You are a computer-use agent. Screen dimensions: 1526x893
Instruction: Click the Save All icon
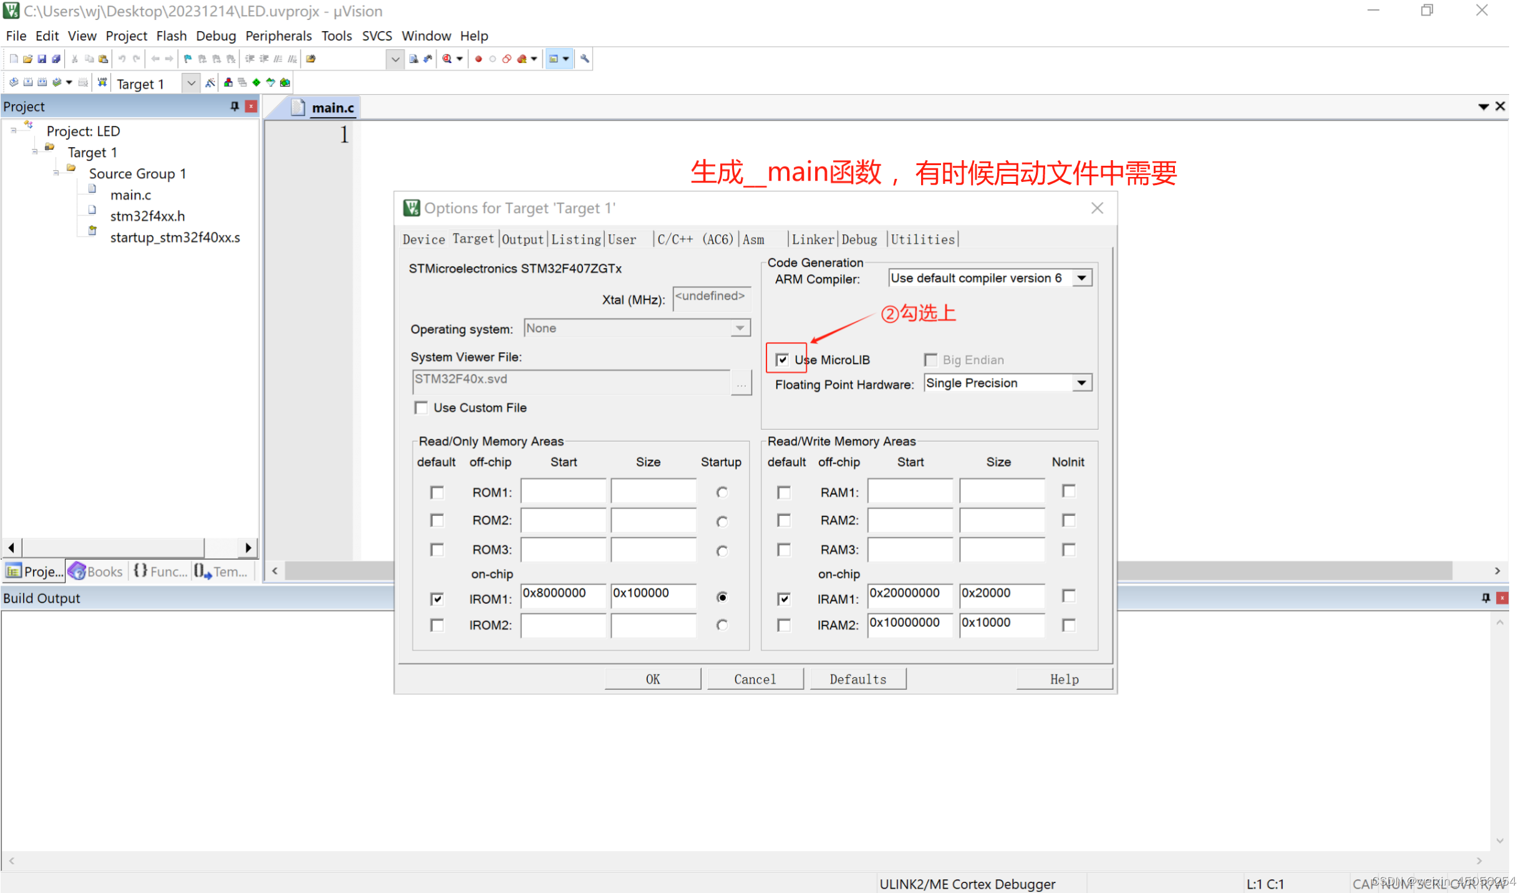[56, 59]
